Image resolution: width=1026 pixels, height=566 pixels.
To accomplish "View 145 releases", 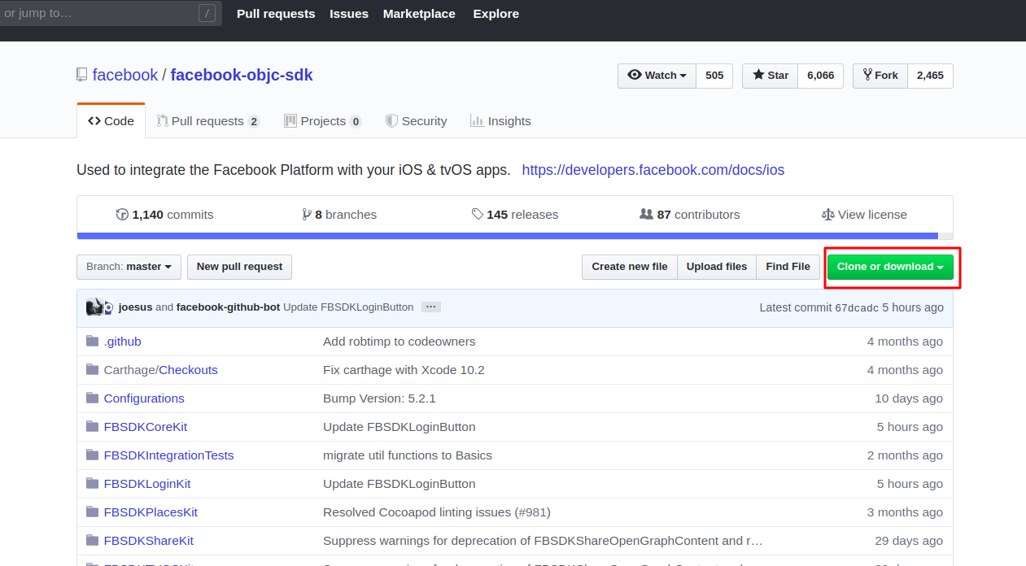I will (515, 215).
